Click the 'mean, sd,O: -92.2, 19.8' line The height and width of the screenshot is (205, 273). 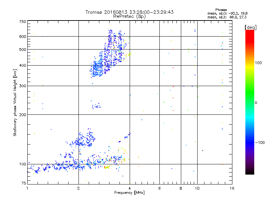(227, 14)
